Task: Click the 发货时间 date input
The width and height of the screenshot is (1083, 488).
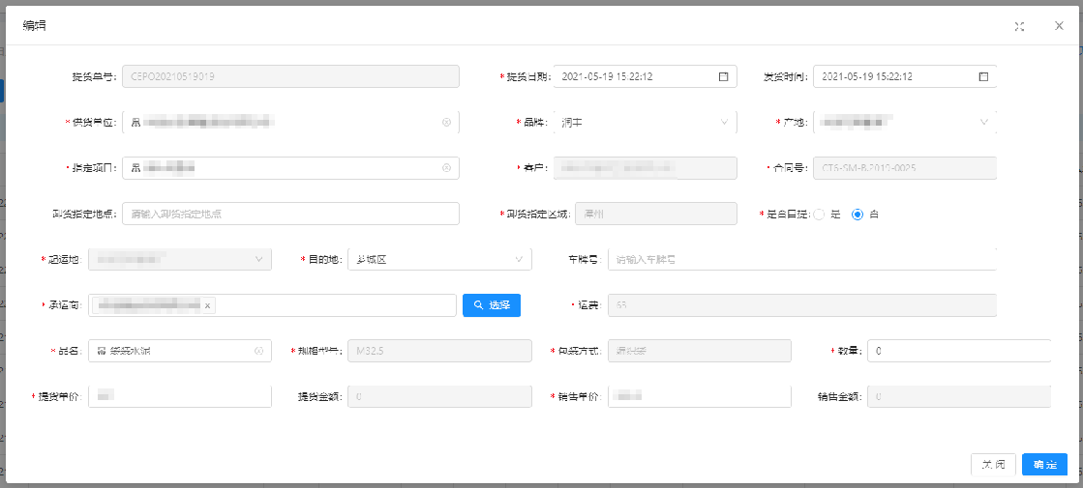Action: pyautogui.click(x=905, y=76)
